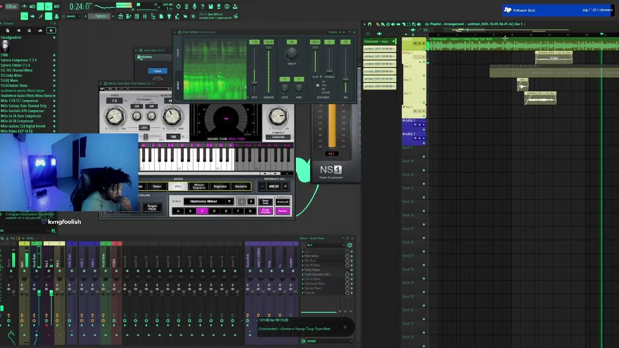Click the NS1 Noise Suppressor fader

click(x=332, y=126)
